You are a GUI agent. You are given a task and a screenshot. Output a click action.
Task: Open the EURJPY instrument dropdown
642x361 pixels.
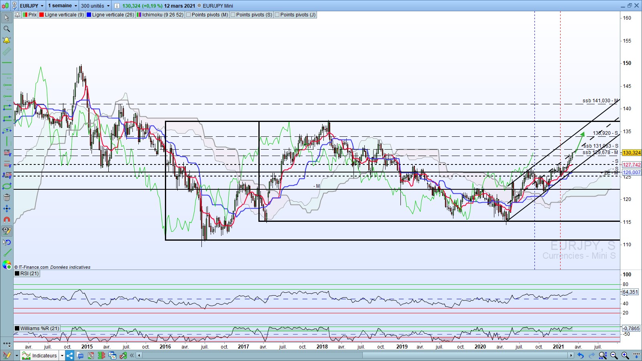click(42, 6)
